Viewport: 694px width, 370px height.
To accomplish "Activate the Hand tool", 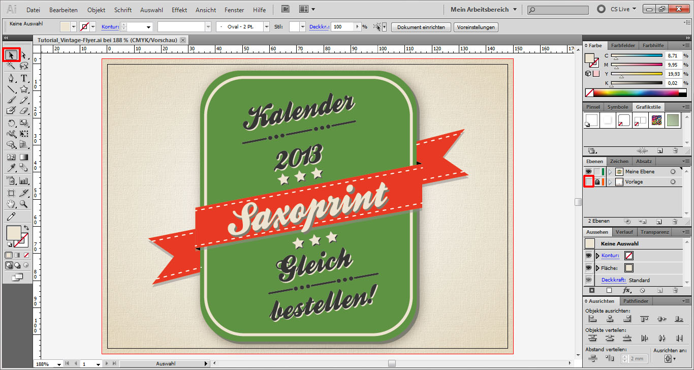I will (x=11, y=204).
